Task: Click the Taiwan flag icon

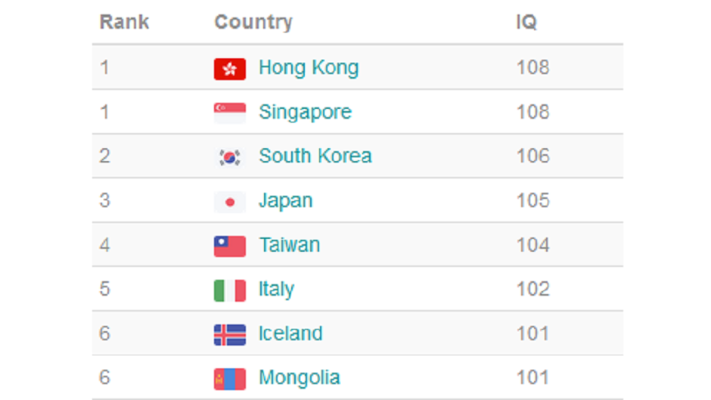Action: [229, 246]
